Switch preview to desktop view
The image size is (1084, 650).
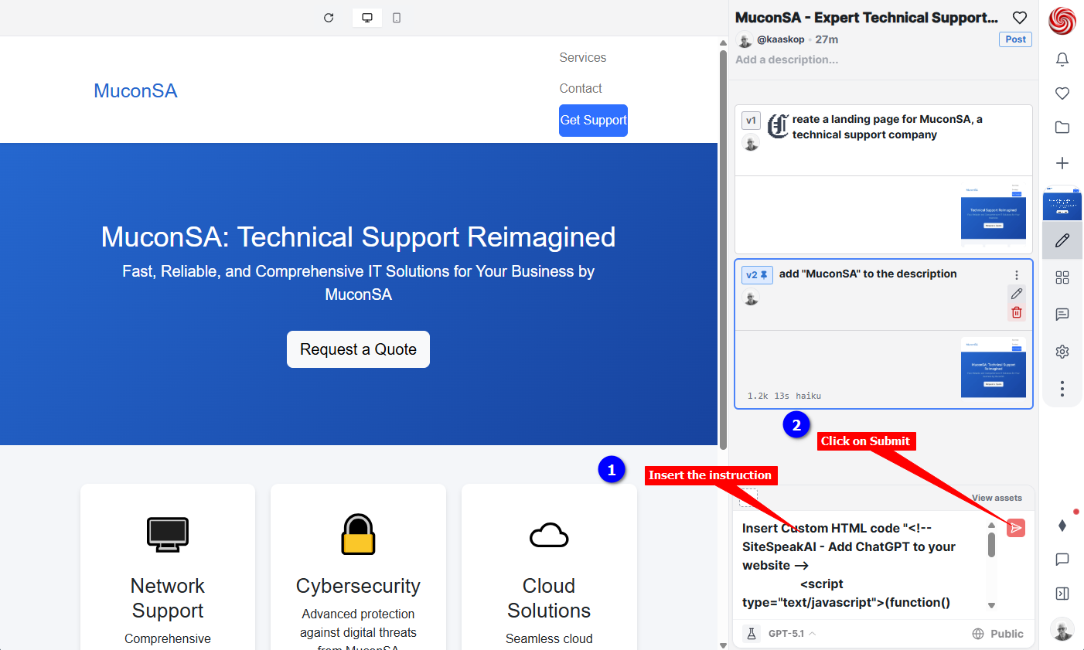(367, 18)
